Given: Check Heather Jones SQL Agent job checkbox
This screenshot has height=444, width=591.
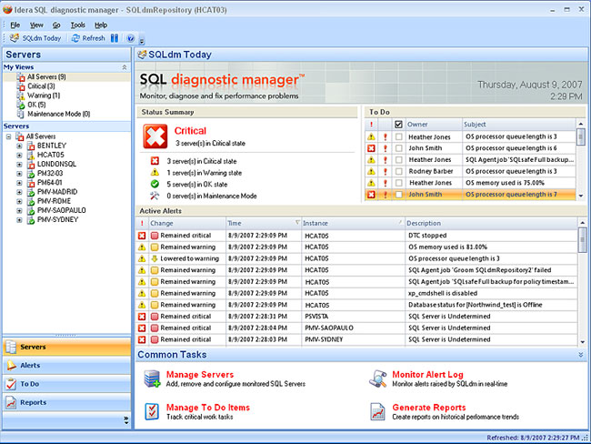Looking at the screenshot, I should pos(398,159).
